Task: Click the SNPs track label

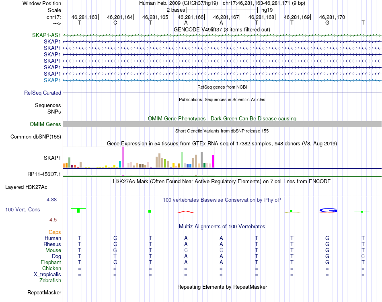Action: [54, 112]
